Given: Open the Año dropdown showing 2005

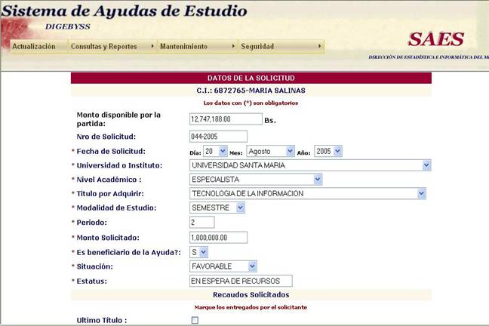Looking at the screenshot, I should pyautogui.click(x=328, y=151).
